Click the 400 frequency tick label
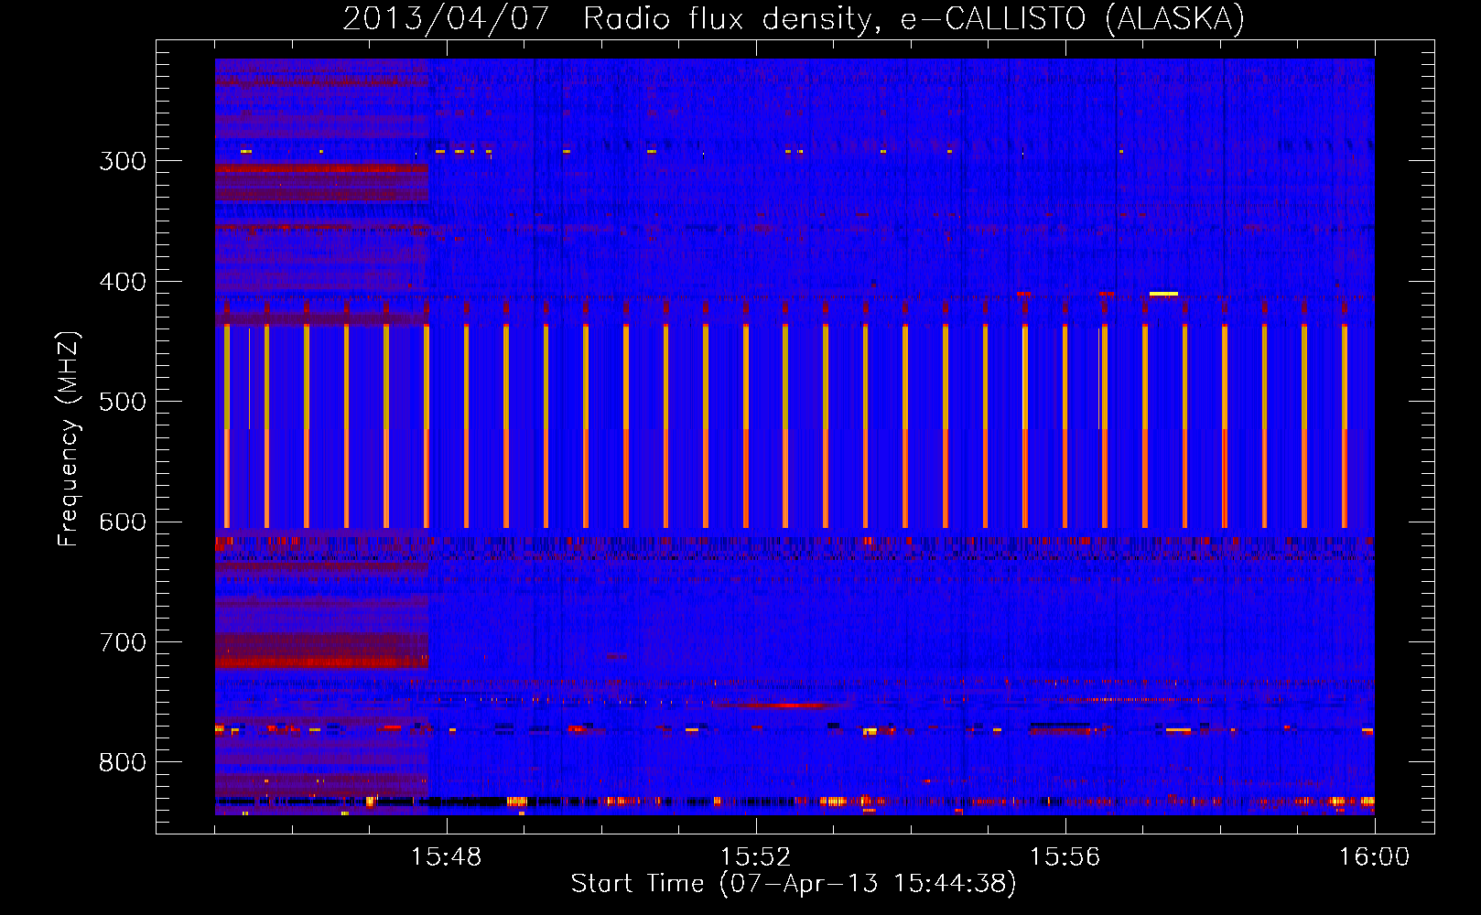 click(x=123, y=282)
